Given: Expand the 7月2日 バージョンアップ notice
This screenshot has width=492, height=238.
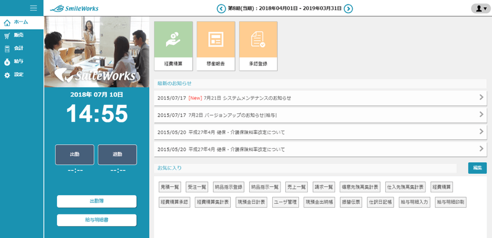Looking at the screenshot, I should (320, 115).
